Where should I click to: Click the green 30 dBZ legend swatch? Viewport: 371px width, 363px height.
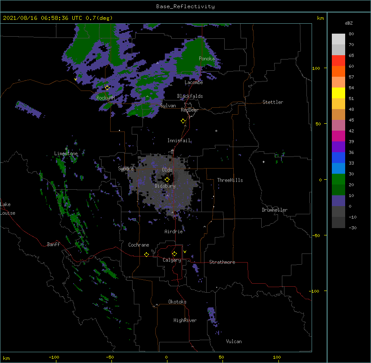[338, 179]
